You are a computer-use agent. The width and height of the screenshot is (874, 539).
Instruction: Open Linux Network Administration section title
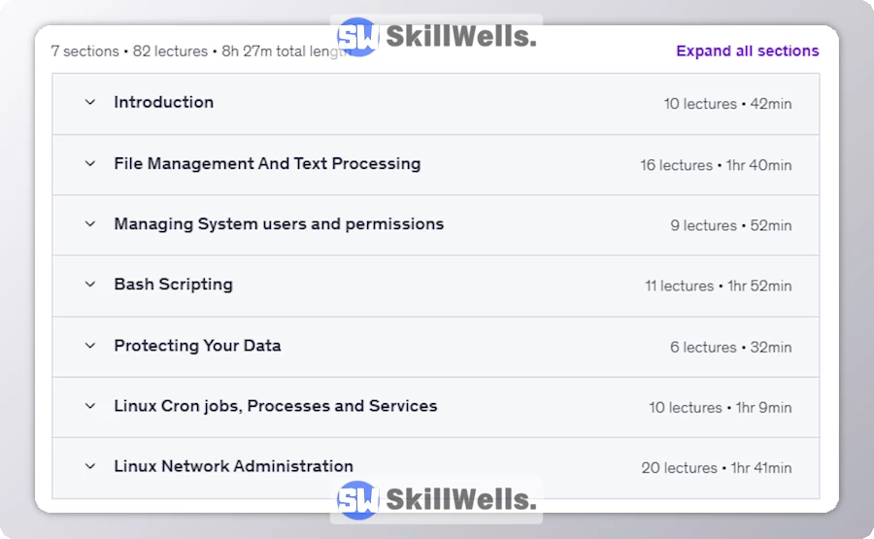[x=233, y=466]
